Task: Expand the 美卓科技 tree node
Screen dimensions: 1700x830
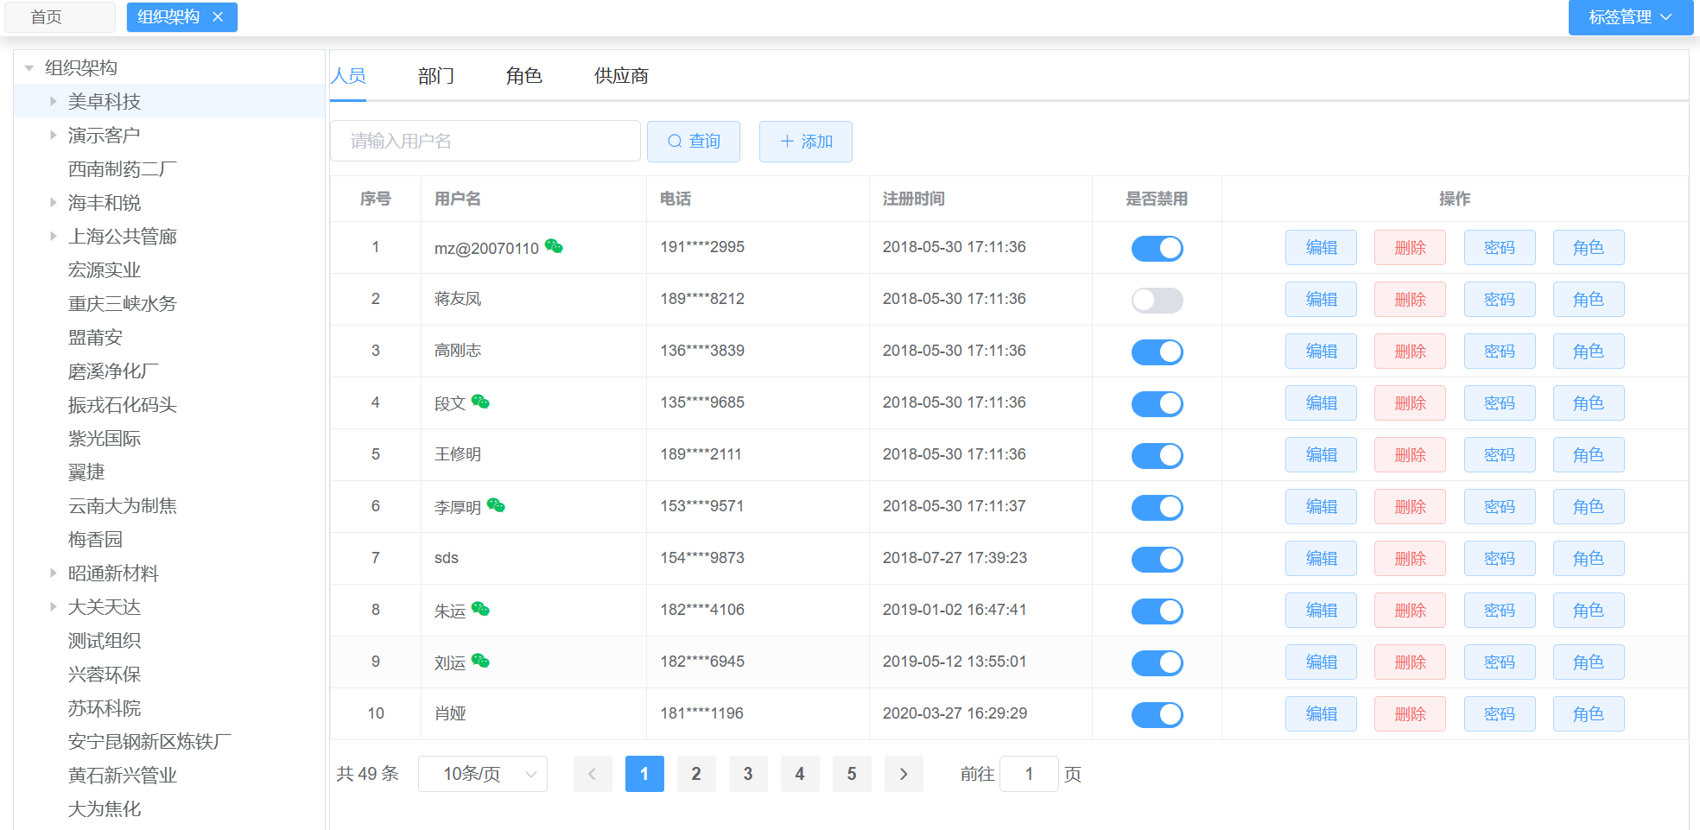Action: click(54, 102)
